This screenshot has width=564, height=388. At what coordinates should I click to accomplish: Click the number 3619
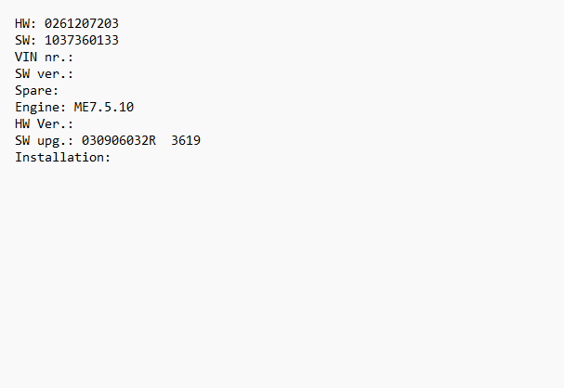click(x=186, y=140)
